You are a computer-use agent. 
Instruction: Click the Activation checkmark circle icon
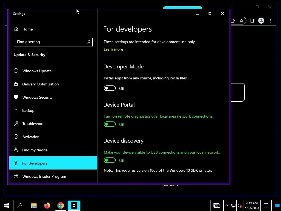coord(16,137)
